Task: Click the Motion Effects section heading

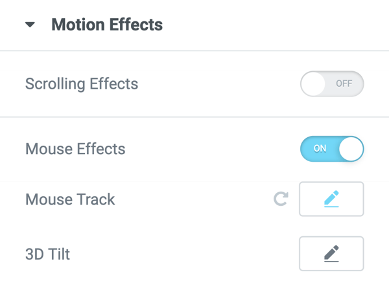Action: [107, 25]
